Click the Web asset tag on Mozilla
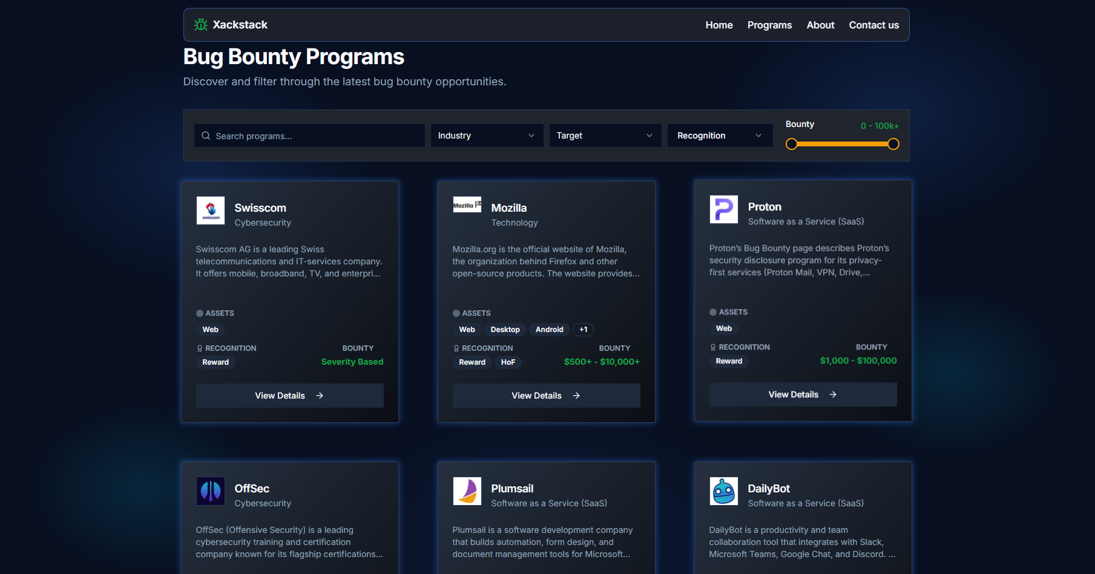1095x574 pixels. click(x=467, y=330)
